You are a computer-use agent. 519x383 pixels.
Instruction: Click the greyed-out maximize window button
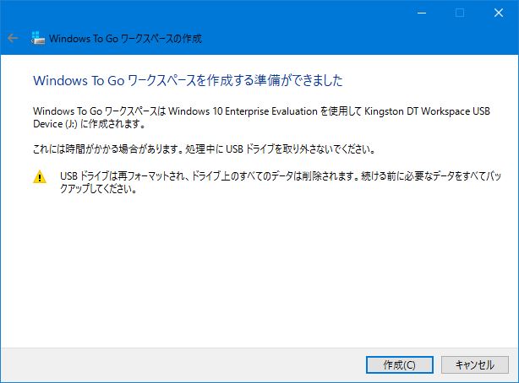pyautogui.click(x=460, y=13)
